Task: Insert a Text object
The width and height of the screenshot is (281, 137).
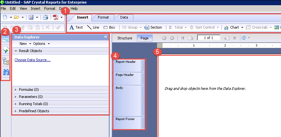Action: [x=76, y=27]
